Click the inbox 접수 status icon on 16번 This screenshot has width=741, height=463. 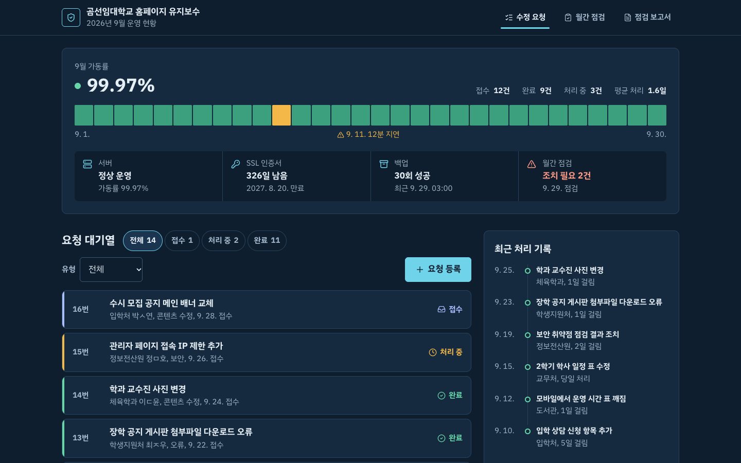pyautogui.click(x=442, y=309)
